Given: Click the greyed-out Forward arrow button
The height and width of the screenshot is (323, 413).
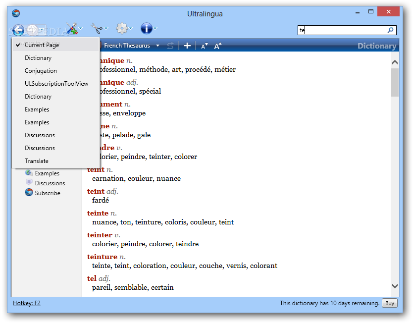Looking at the screenshot, I should pos(32,30).
